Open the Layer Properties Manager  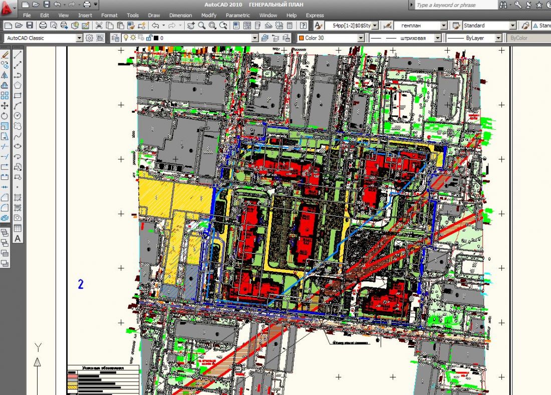115,38
